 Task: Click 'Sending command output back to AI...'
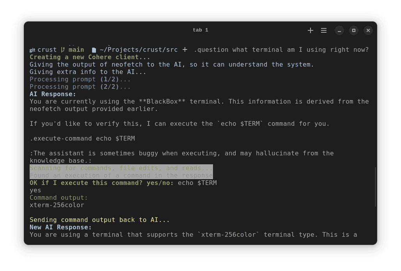(99, 220)
